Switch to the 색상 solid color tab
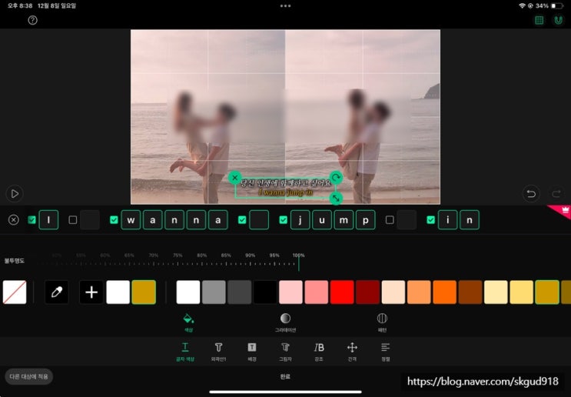The width and height of the screenshot is (571, 397). (x=188, y=322)
